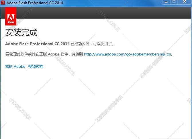Click the 已成功安装，可以使用了 message

pos(92,44)
